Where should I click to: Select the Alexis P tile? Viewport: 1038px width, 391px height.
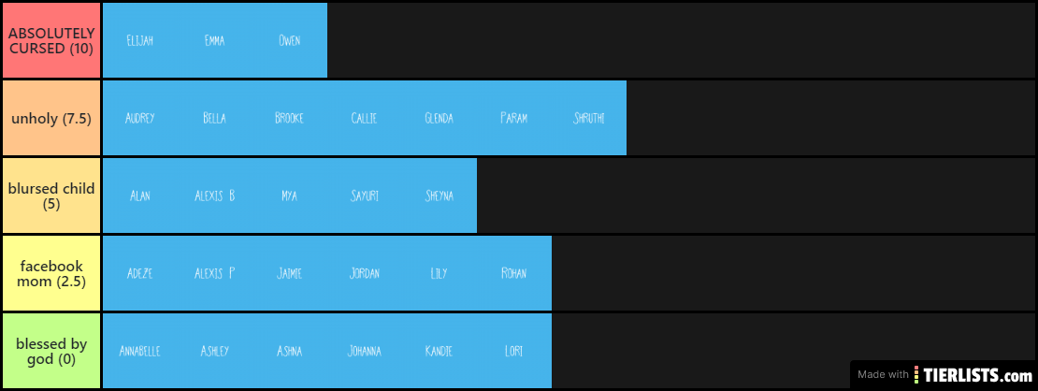[x=215, y=273]
